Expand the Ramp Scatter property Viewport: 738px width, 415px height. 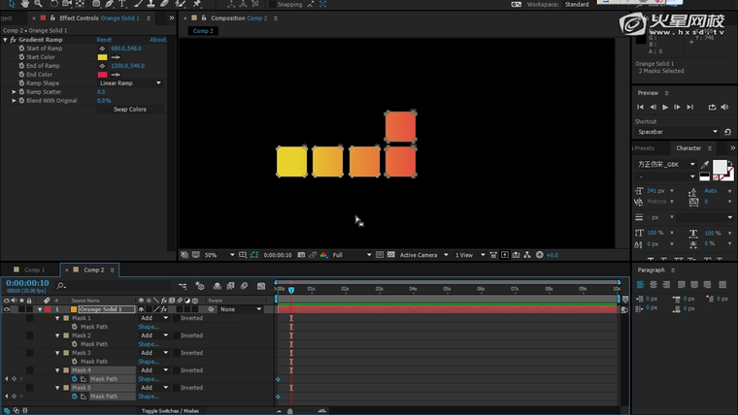point(14,92)
